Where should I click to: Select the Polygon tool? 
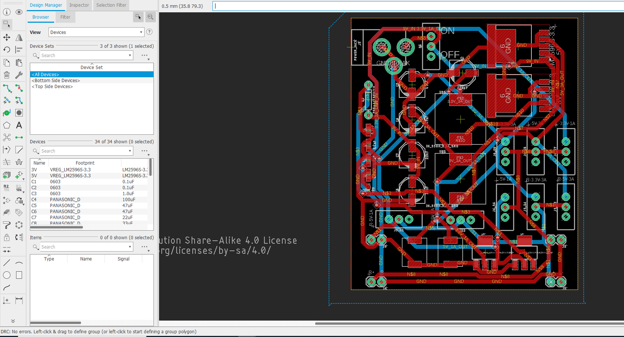[x=6, y=125]
